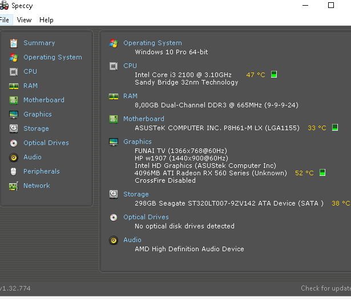This screenshot has width=351, height=306.
Task: Click drive icon beside Storage summary heading
Action: tap(114, 194)
